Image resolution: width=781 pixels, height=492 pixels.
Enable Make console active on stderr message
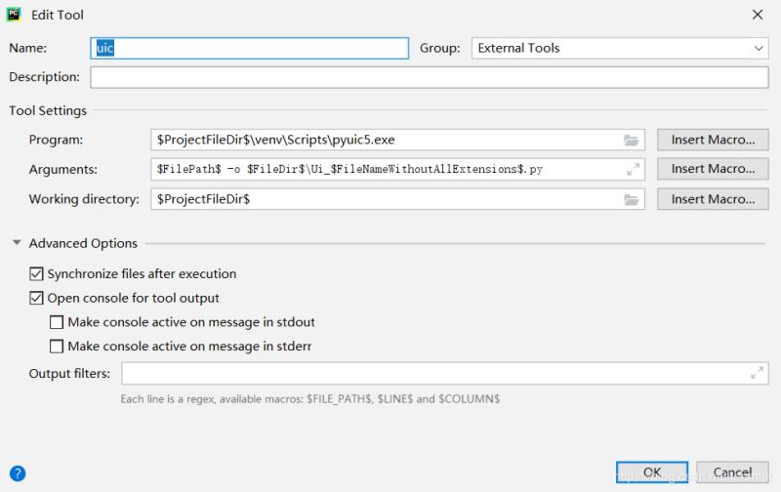[57, 346]
